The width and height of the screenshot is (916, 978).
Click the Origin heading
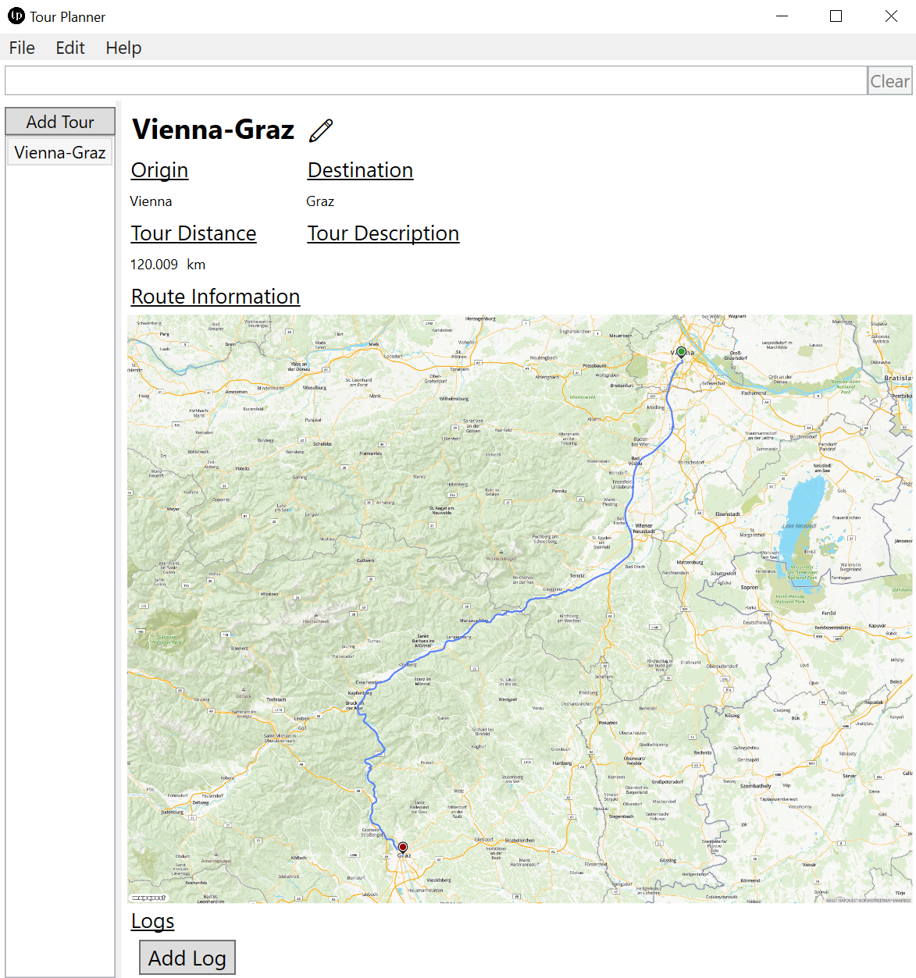click(x=159, y=170)
